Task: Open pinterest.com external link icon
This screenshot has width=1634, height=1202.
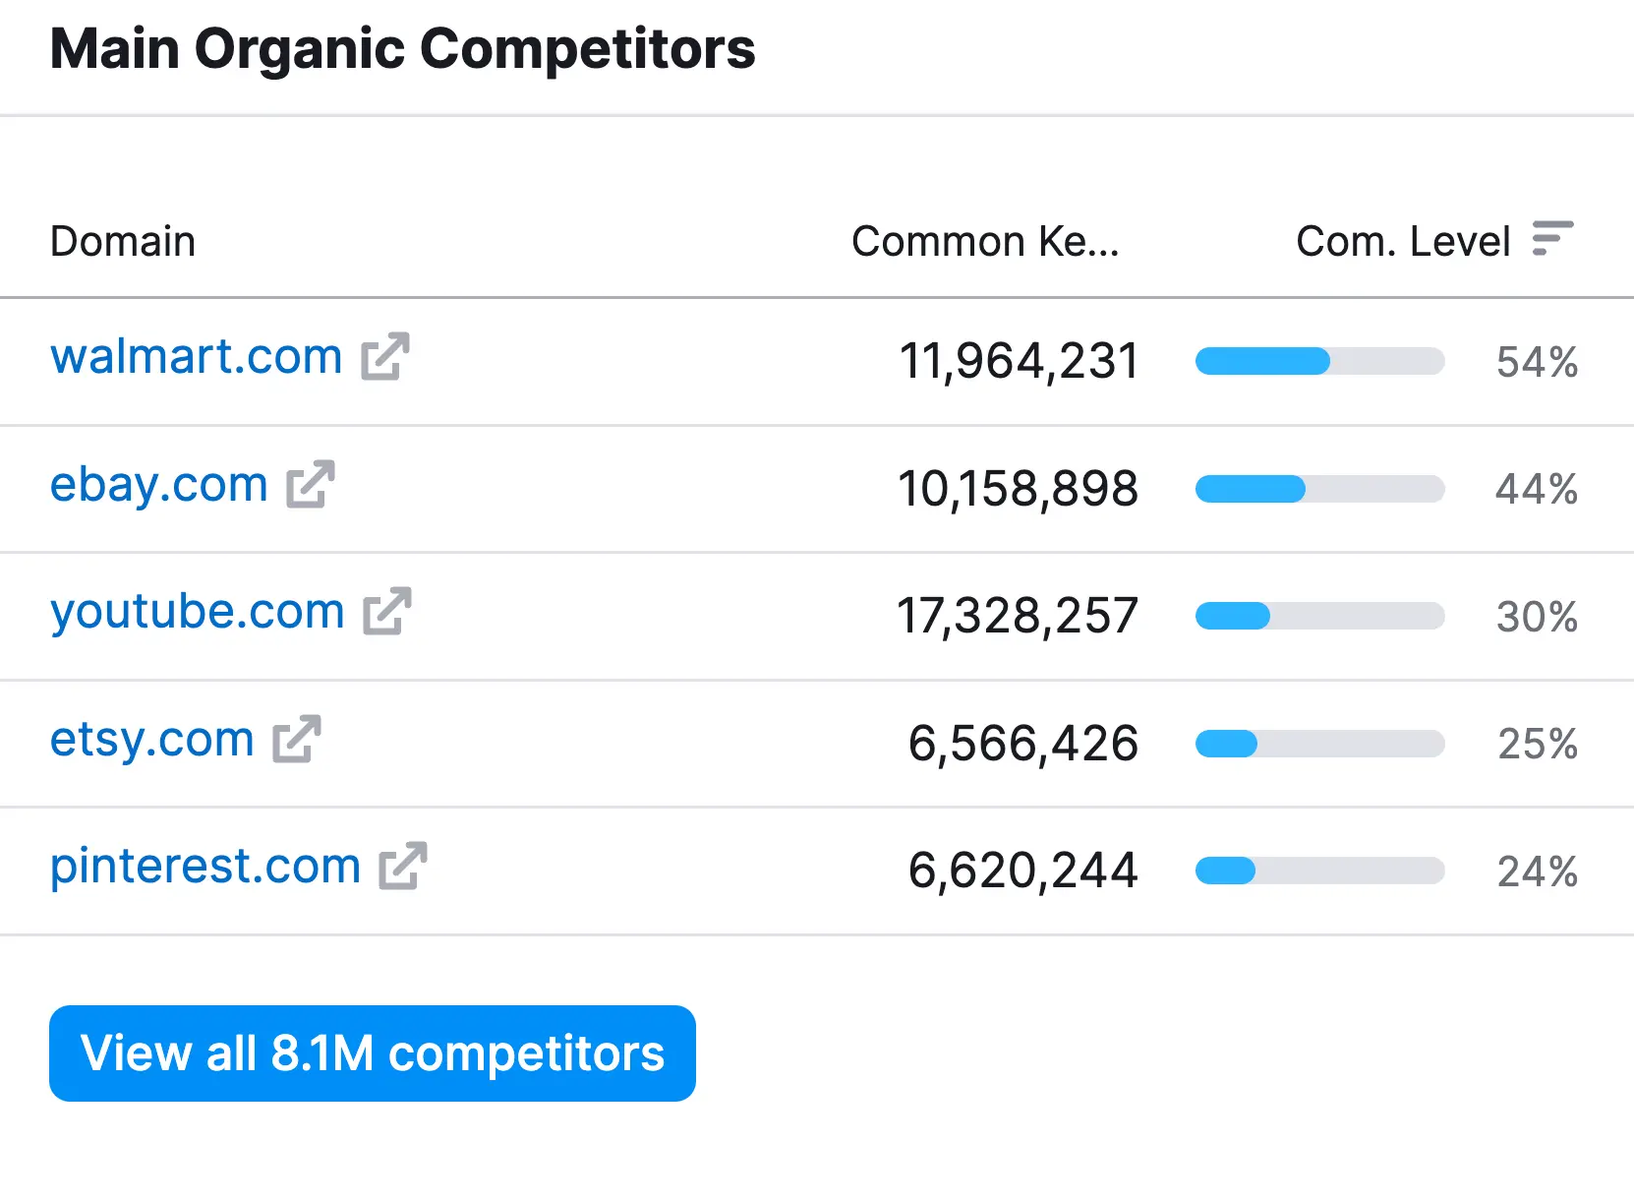Action: point(402,866)
